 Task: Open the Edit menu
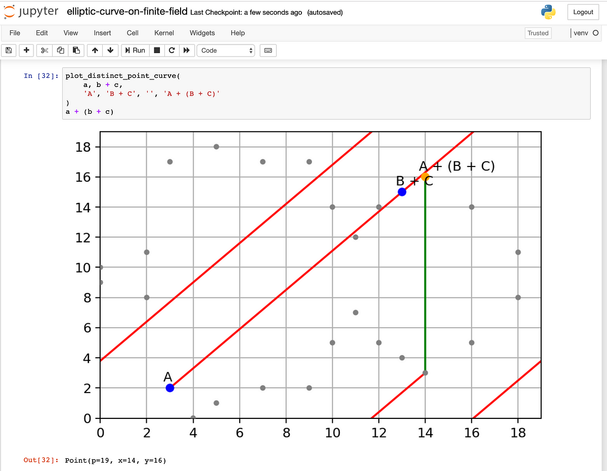tap(42, 33)
